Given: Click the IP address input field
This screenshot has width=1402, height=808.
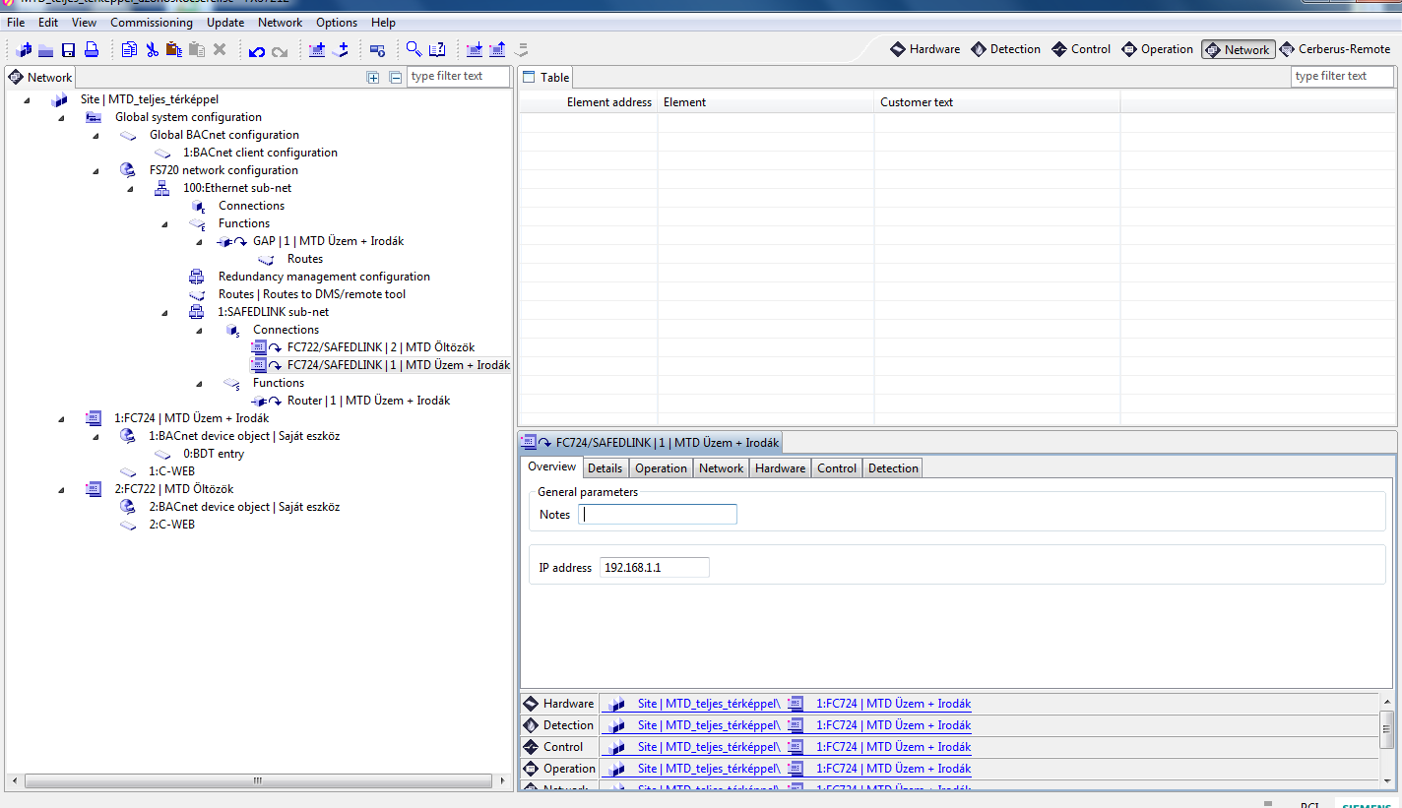Looking at the screenshot, I should 654,568.
